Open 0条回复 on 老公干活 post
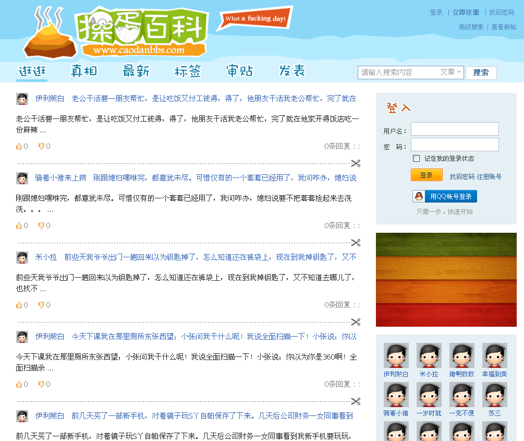This screenshot has height=441, width=524. pos(337,146)
